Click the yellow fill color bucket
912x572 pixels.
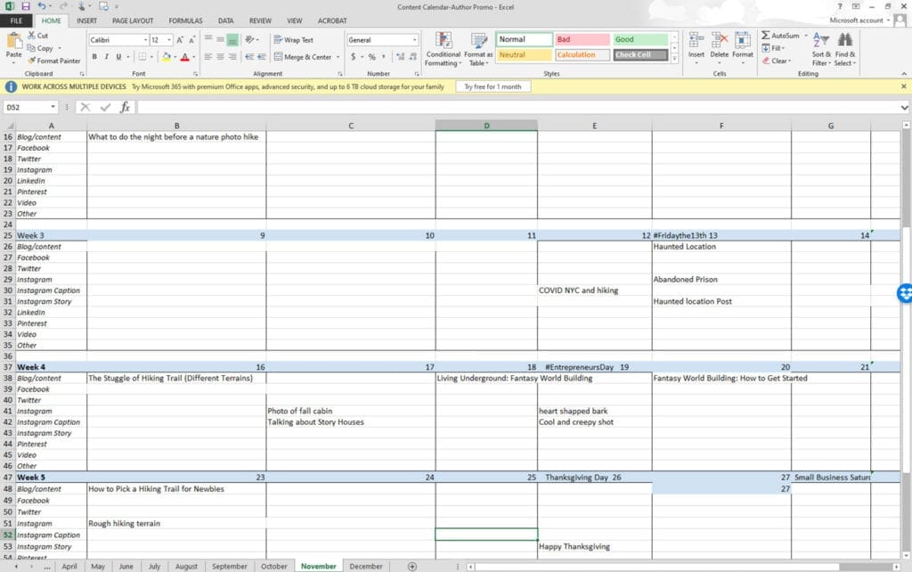(x=166, y=57)
